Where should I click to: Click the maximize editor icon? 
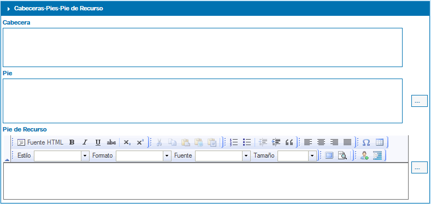[329, 155]
